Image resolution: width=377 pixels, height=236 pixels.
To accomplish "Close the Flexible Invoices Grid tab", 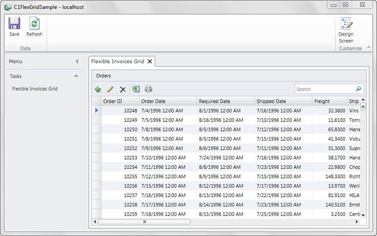I will pos(150,61).
